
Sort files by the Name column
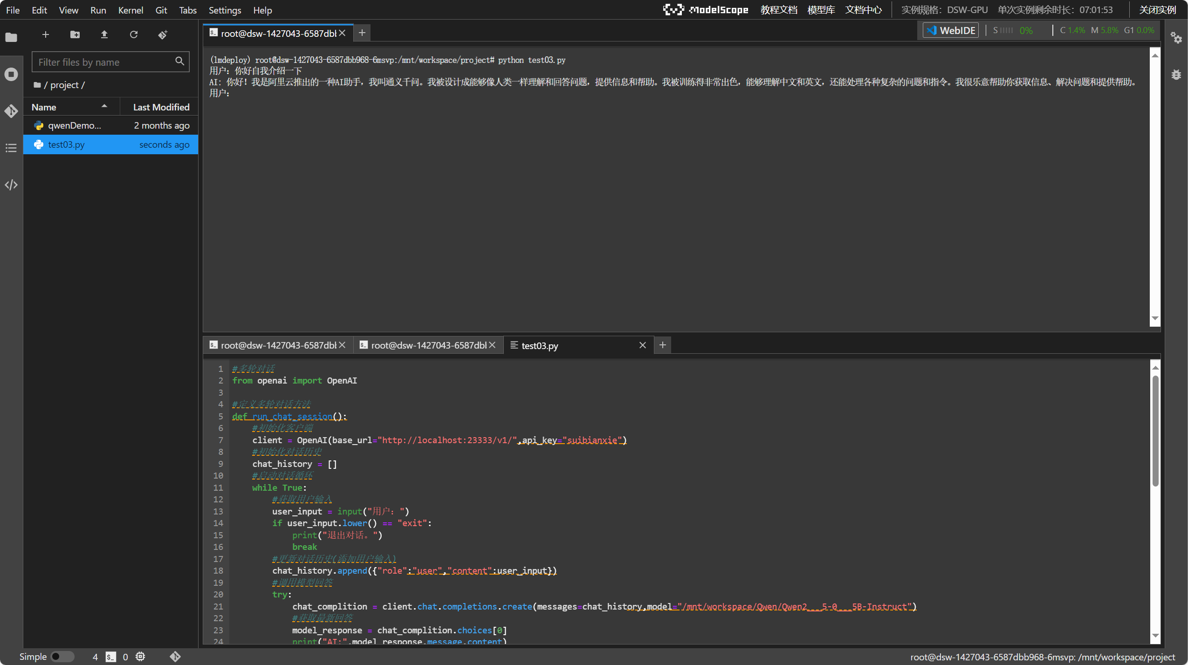[44, 107]
